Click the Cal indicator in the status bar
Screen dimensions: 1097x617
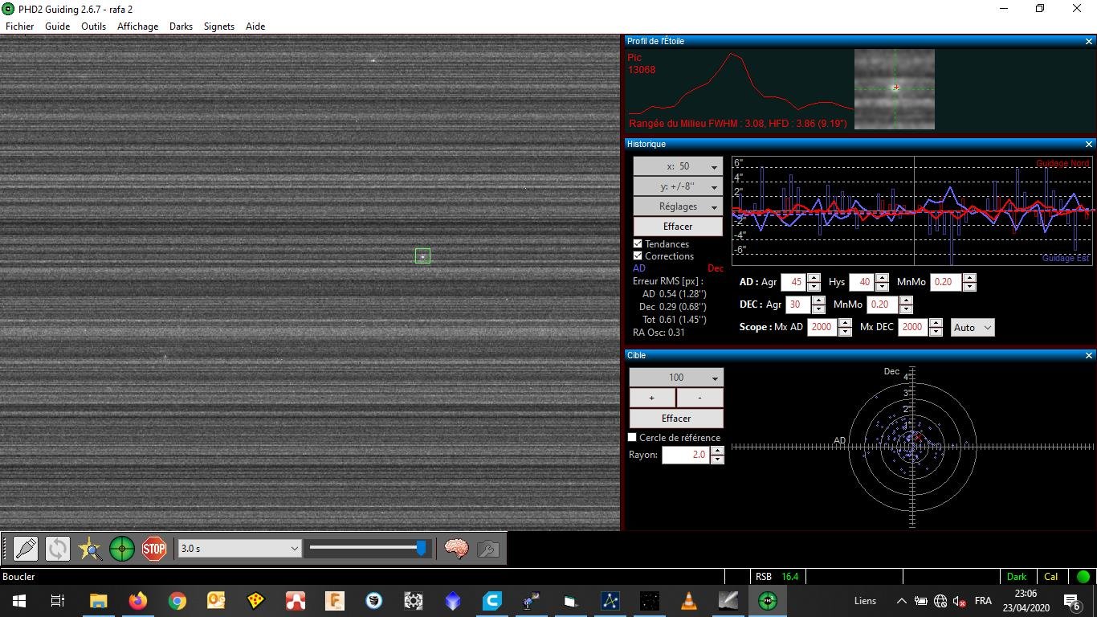coord(1050,576)
